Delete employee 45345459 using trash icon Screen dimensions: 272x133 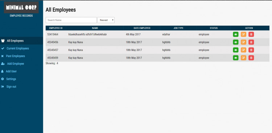[x=251, y=58]
